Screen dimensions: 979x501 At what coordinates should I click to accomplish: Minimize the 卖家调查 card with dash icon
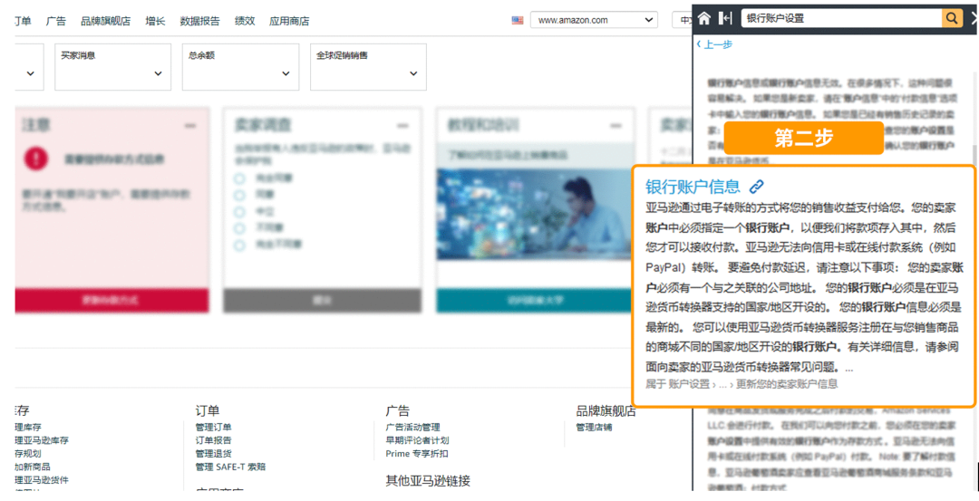402,126
